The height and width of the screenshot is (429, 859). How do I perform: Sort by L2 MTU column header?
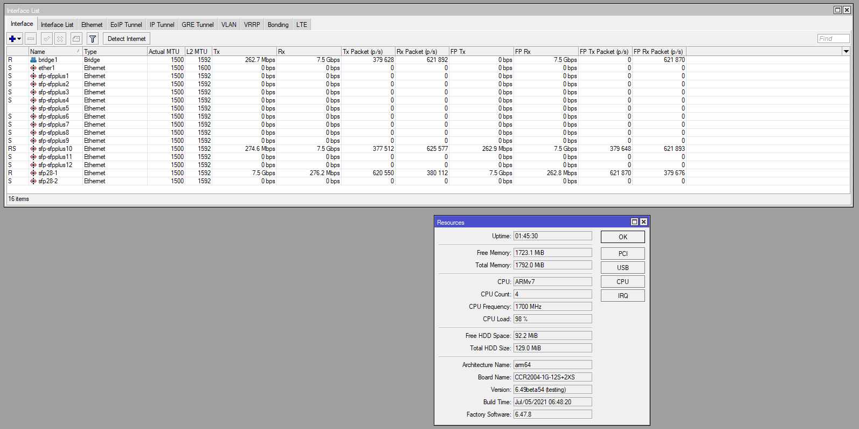tap(198, 52)
